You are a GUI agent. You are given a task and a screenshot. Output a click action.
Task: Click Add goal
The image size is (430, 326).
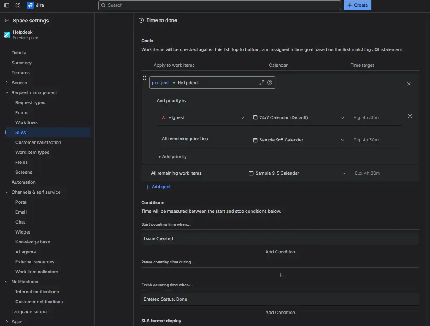(158, 187)
